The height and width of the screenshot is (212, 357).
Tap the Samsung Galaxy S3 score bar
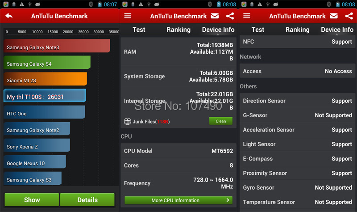tap(33, 178)
